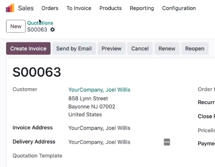Image resolution: width=215 pixels, height=167 pixels.
Task: Click the New button
Action: click(x=16, y=26)
